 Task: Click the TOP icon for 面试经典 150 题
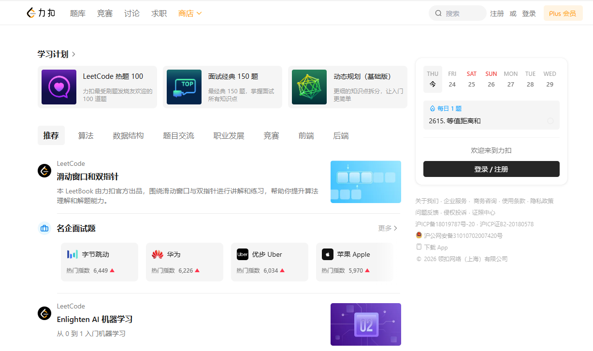[x=184, y=87]
